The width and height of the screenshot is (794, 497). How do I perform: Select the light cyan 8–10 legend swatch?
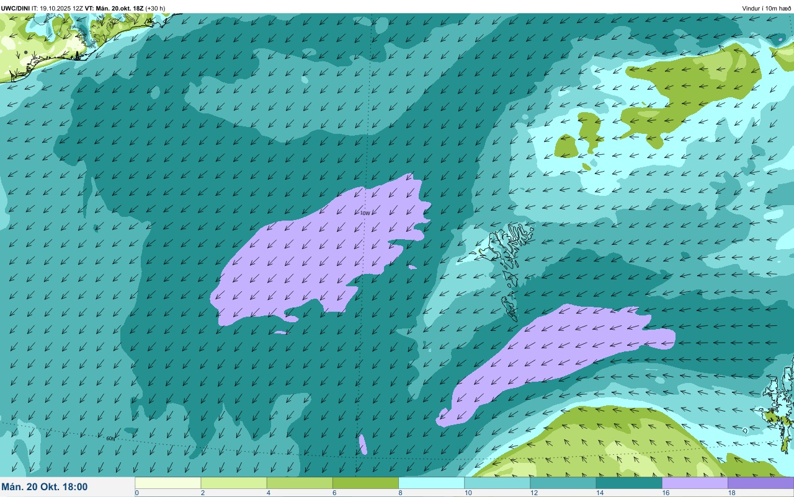431,482
